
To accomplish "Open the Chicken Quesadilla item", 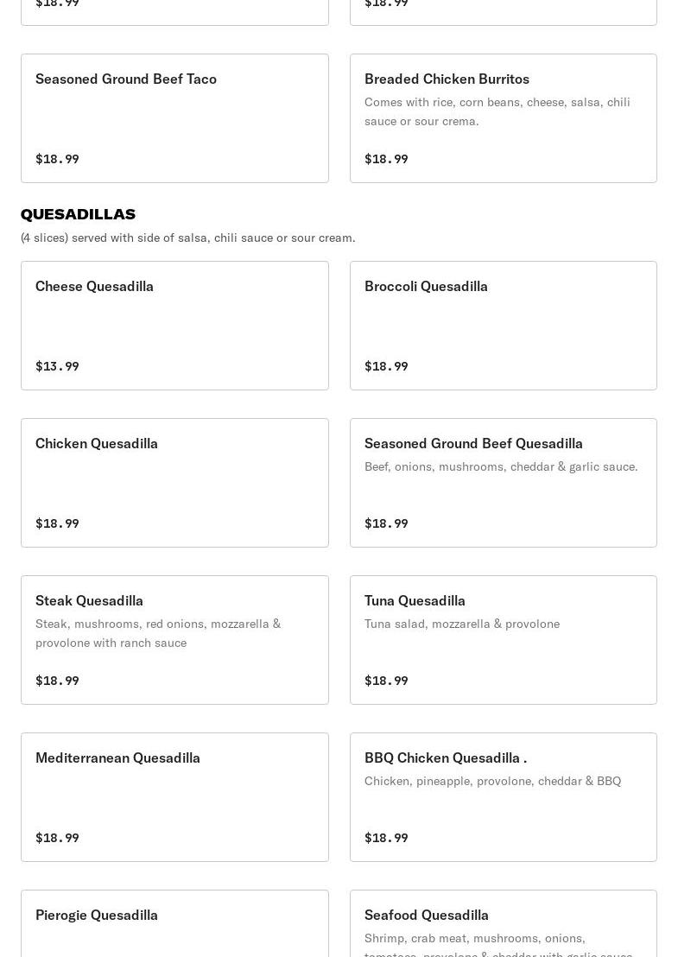I will point(174,482).
